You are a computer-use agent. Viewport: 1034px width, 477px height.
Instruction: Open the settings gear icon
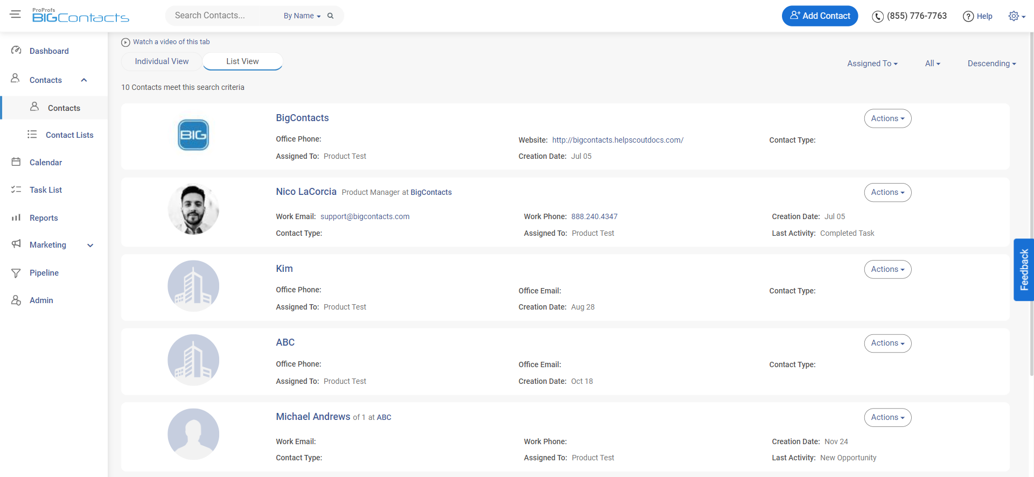tap(1014, 16)
